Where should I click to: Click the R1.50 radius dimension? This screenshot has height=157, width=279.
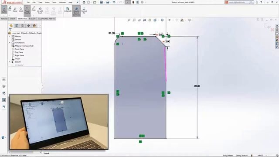112,33
